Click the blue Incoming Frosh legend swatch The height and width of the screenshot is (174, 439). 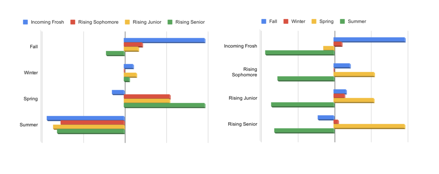click(x=26, y=22)
